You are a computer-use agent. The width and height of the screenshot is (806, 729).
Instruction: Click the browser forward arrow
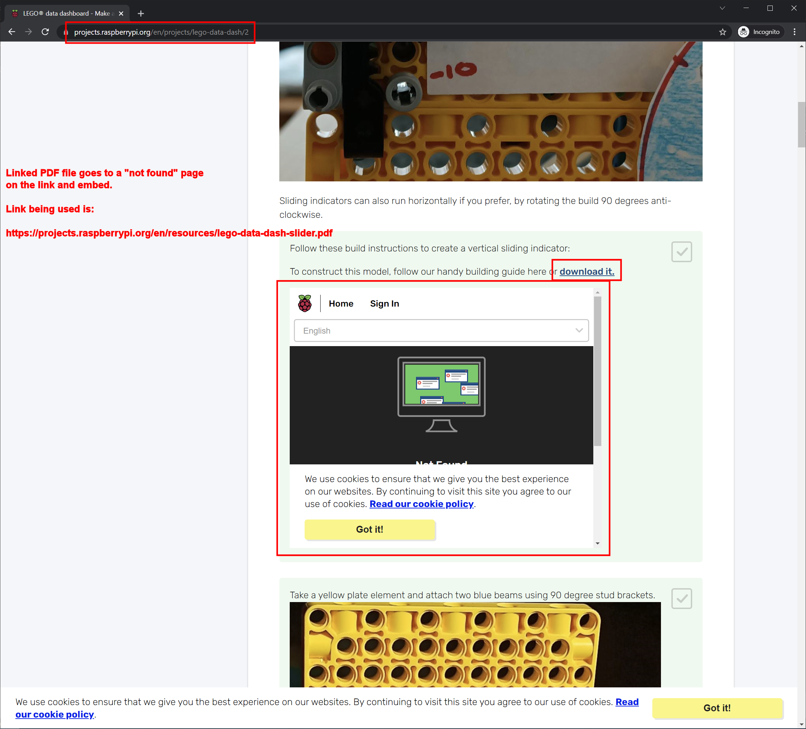(x=28, y=32)
